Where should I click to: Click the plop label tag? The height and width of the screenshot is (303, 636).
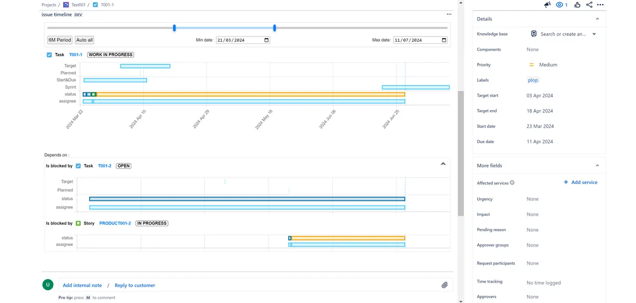pos(533,80)
